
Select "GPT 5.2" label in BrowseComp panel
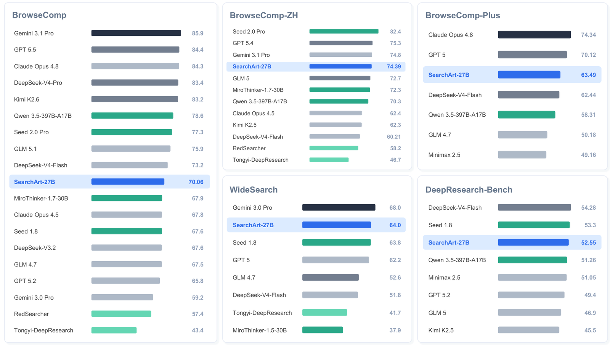point(25,281)
